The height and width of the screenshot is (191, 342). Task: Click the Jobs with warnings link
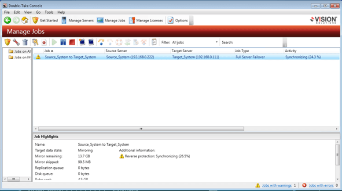click(x=276, y=186)
